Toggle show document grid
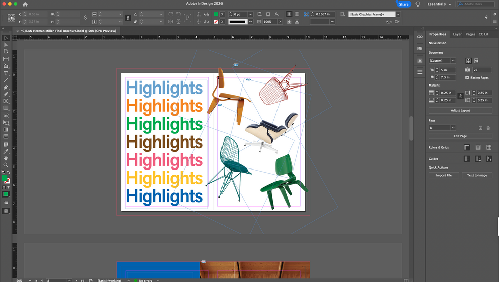The height and width of the screenshot is (282, 499). coord(489,147)
